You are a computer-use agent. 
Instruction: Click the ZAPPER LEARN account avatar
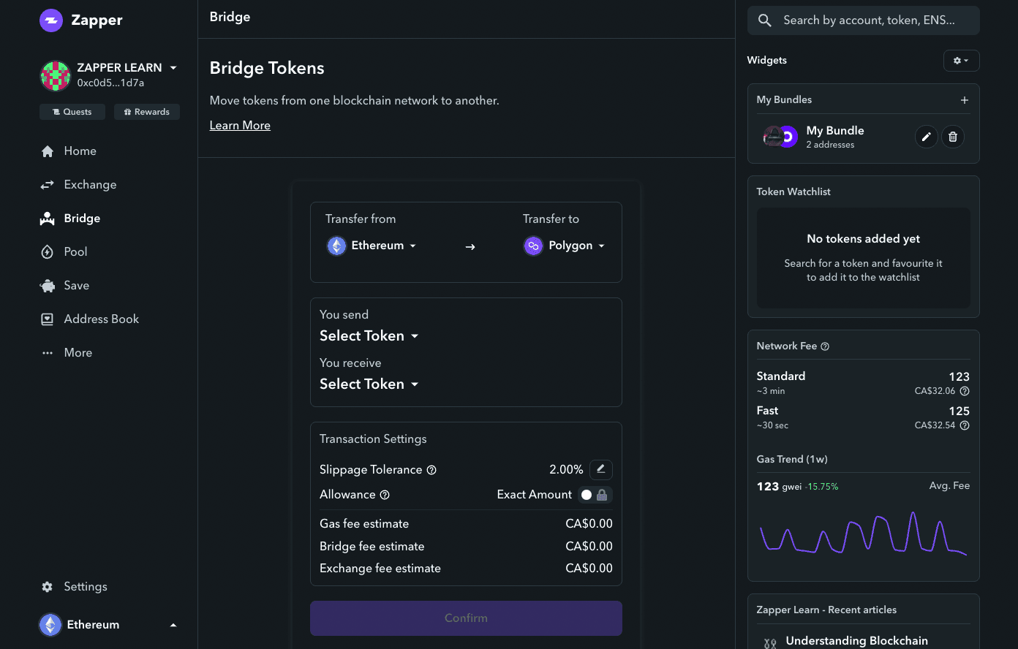(x=55, y=75)
